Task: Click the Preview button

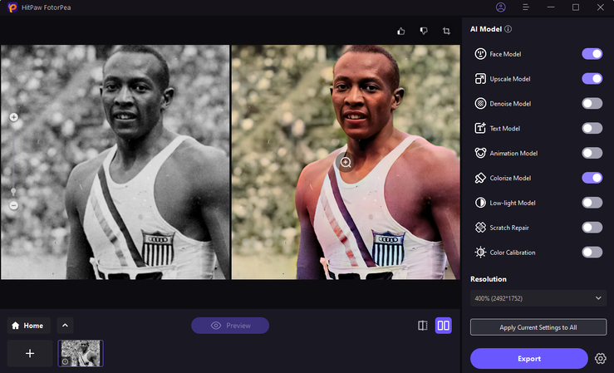Action: tap(230, 326)
